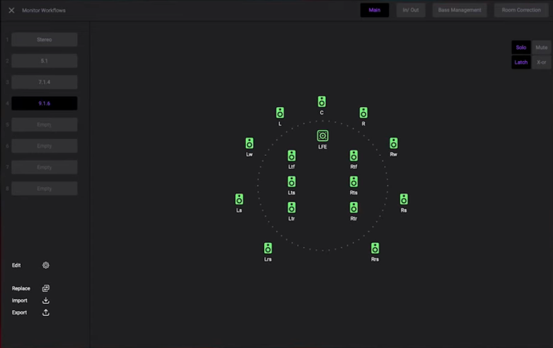Open the Room Correction tab
The image size is (553, 348).
521,10
